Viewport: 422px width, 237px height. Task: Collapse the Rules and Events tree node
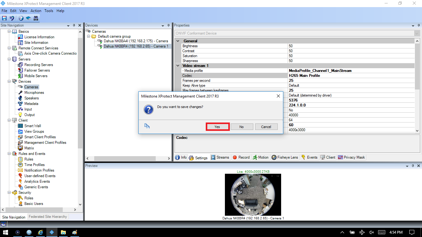click(x=9, y=154)
